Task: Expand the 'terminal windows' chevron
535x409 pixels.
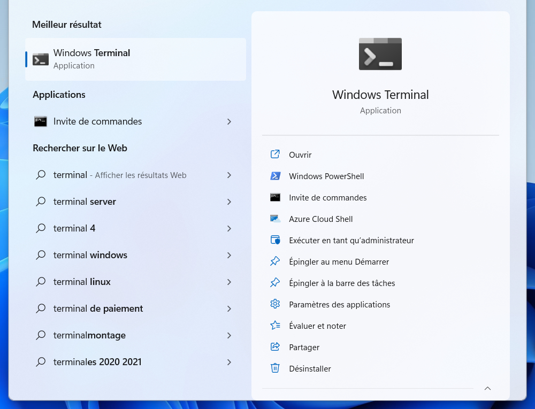Action: pyautogui.click(x=230, y=255)
